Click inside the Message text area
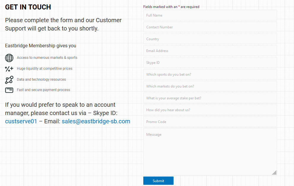This screenshot has height=186, width=294. click(210, 151)
